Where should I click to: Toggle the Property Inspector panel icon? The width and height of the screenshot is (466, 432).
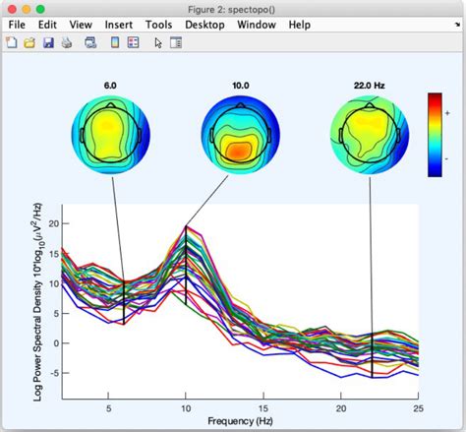pos(176,42)
